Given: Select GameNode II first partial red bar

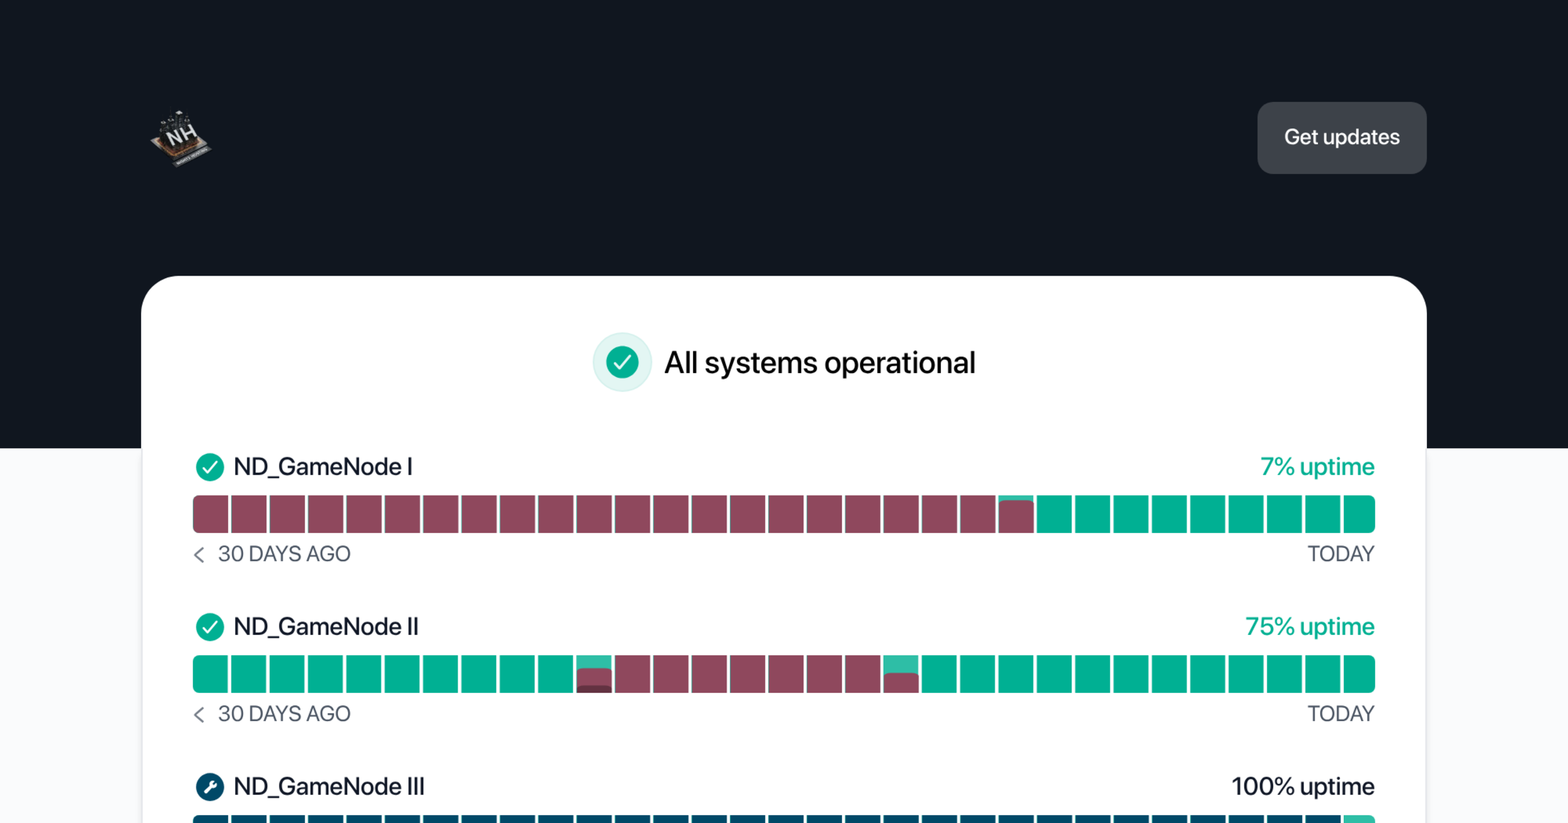Looking at the screenshot, I should (x=594, y=674).
